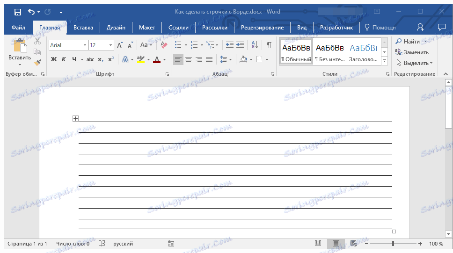Click the share person icon
The height and width of the screenshot is (253, 453).
click(x=420, y=27)
